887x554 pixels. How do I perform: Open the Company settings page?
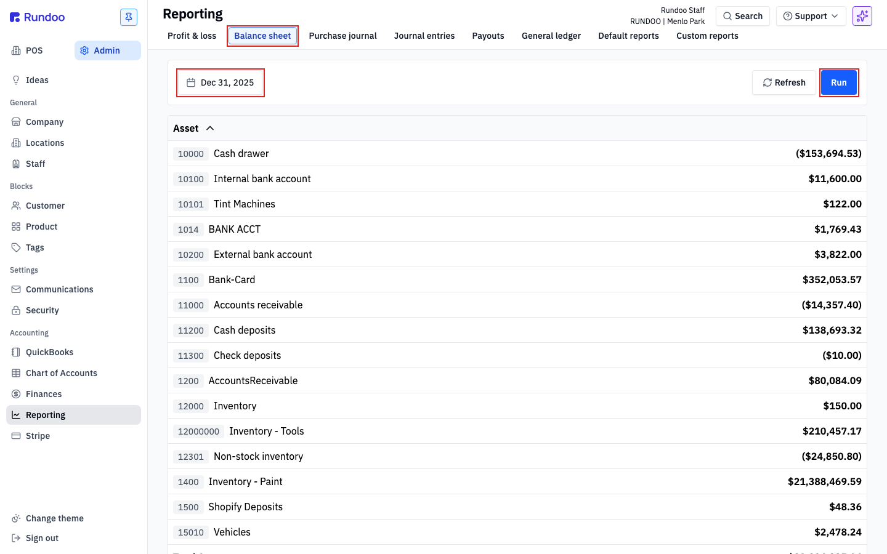(x=74, y=122)
